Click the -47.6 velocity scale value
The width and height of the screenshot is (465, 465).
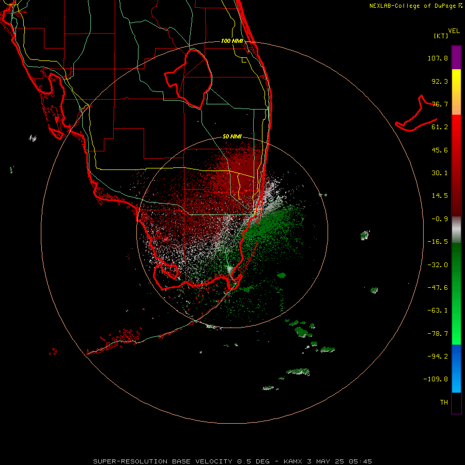[438, 288]
